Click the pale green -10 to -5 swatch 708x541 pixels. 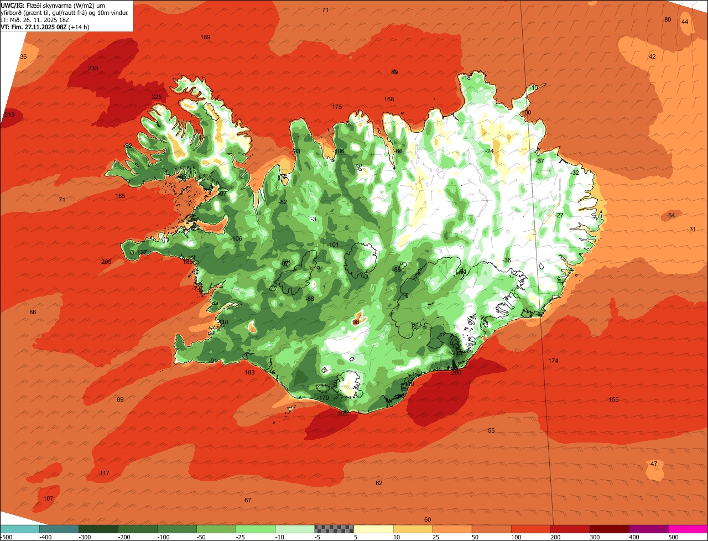click(x=295, y=529)
